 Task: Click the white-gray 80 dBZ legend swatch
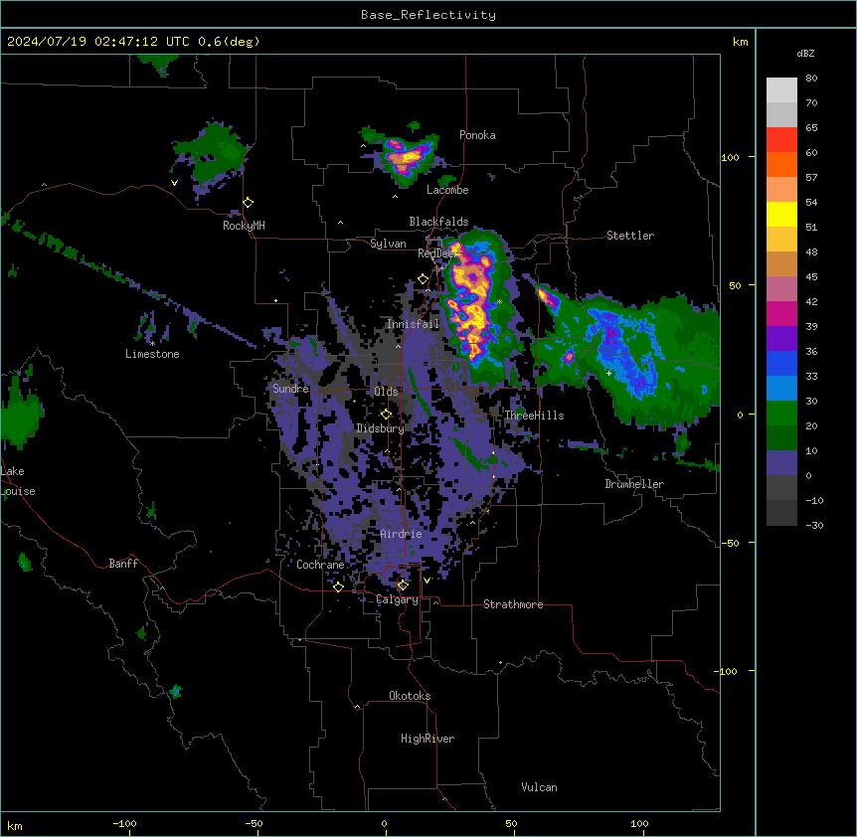click(781, 90)
